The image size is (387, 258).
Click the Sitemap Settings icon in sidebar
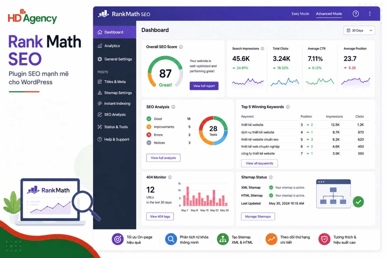click(100, 93)
